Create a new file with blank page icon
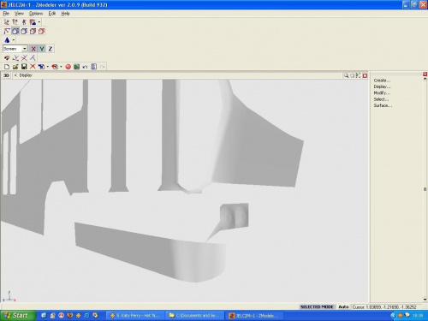The image size is (428, 321). click(x=7, y=67)
